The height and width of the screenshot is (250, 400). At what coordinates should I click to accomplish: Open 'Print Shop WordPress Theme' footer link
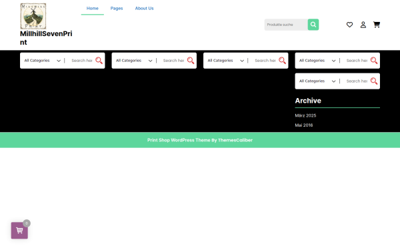point(179,140)
